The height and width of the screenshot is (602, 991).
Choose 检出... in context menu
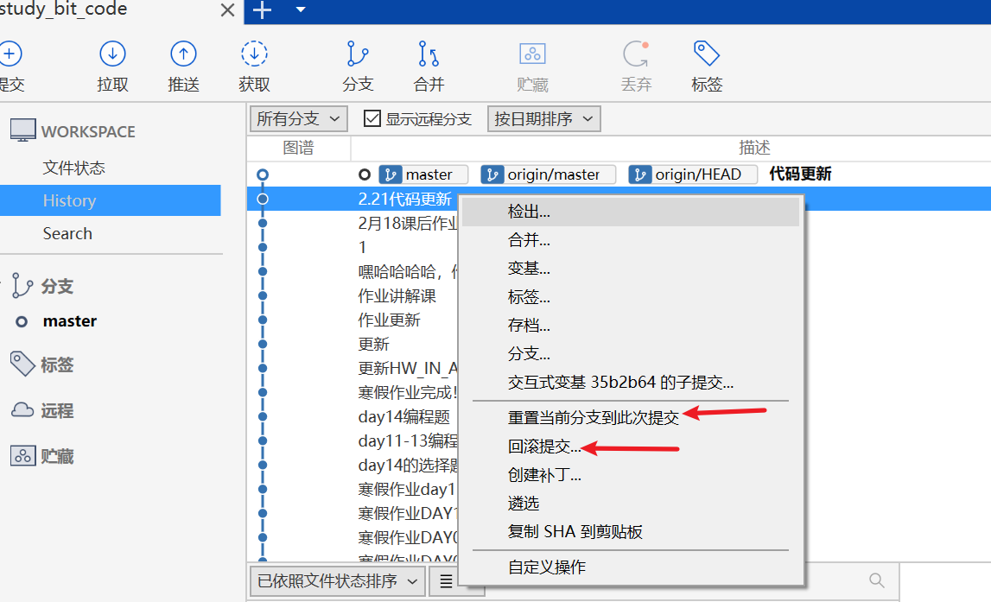click(631, 212)
